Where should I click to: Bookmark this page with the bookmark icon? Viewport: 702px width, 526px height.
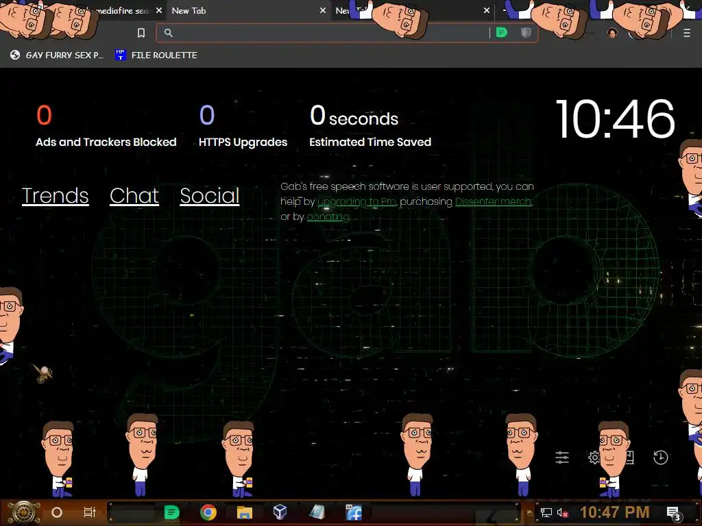point(141,33)
